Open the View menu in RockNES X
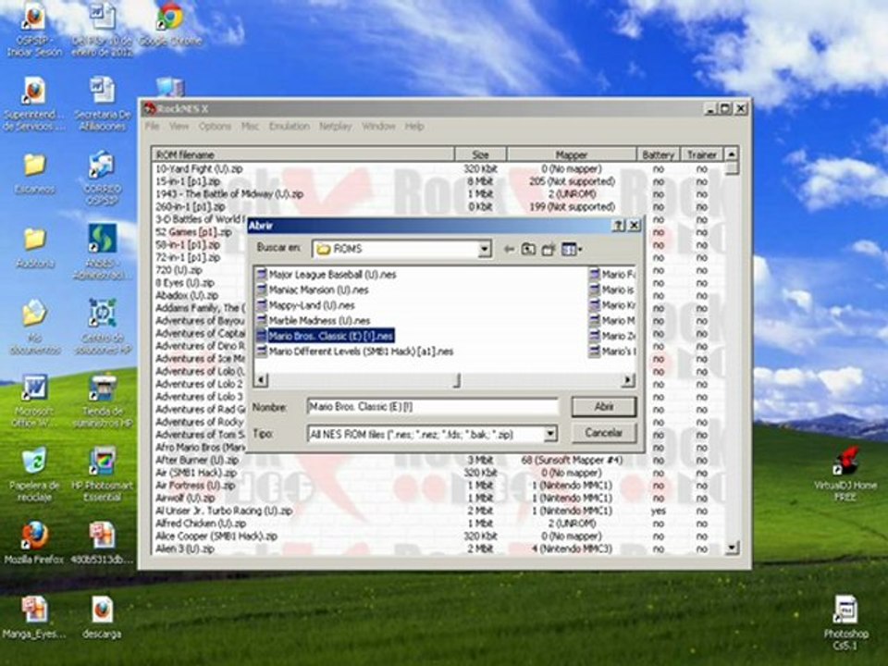 (x=179, y=127)
